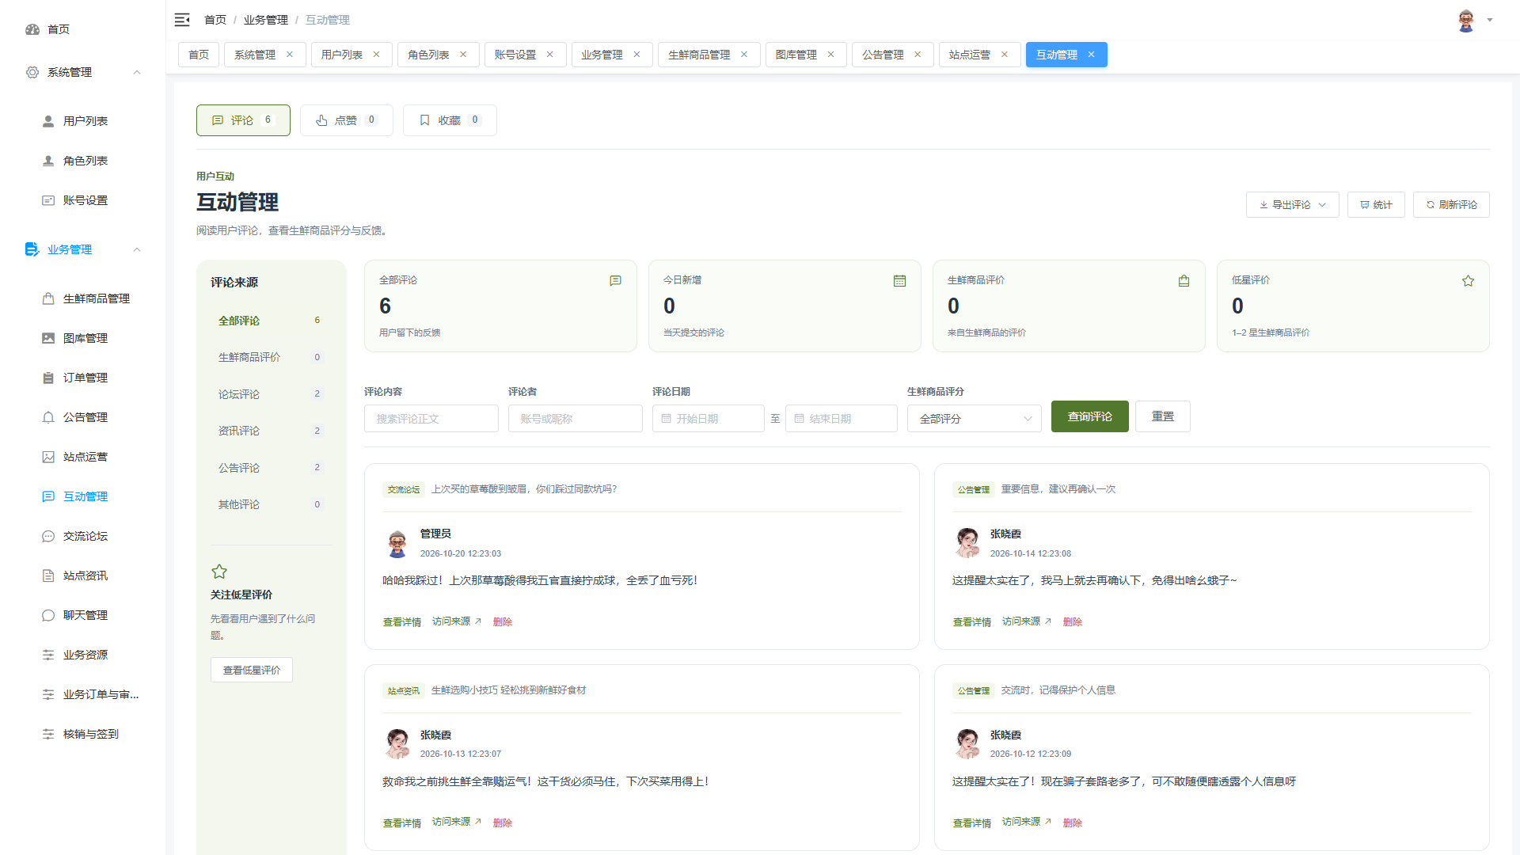Click the 核销与签到 sidebar icon
The height and width of the screenshot is (855, 1520).
pyautogui.click(x=48, y=734)
